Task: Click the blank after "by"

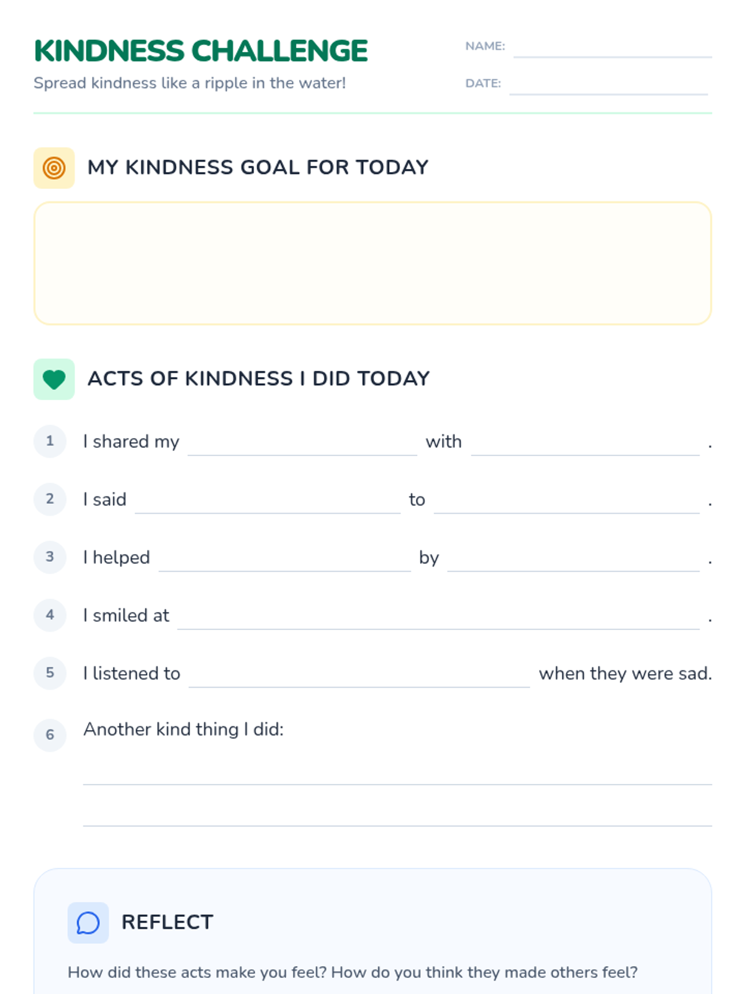Action: tap(573, 560)
